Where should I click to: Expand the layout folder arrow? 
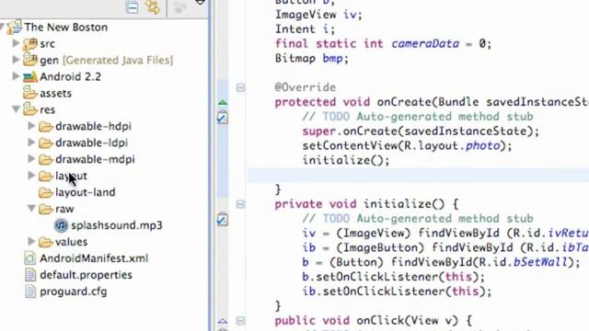[31, 175]
